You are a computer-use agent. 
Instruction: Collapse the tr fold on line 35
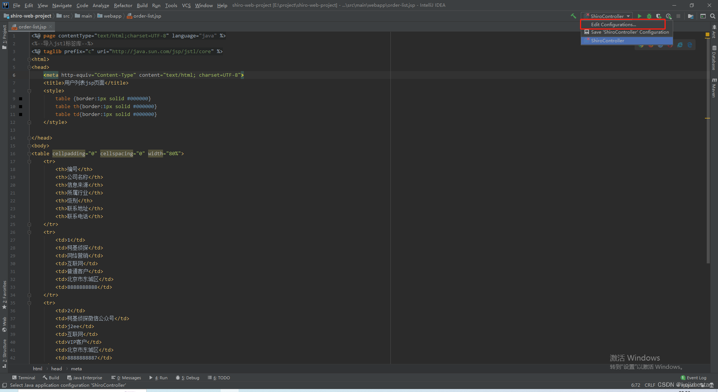click(x=29, y=303)
